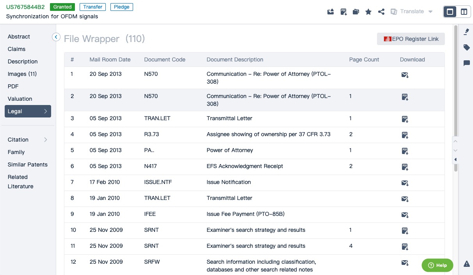Download Power of Attorney PDF in row 5

click(x=405, y=151)
